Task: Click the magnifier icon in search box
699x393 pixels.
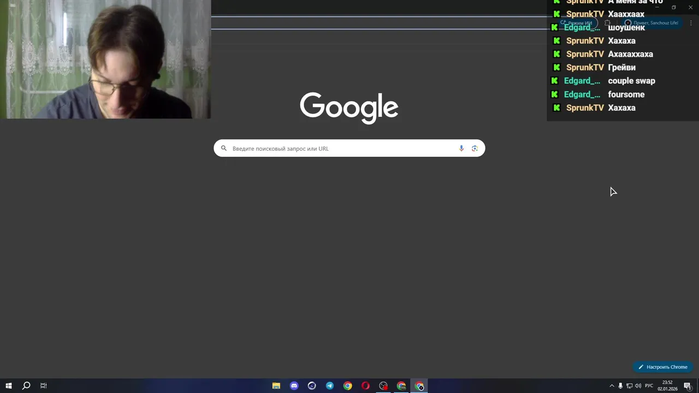Action: click(x=224, y=148)
